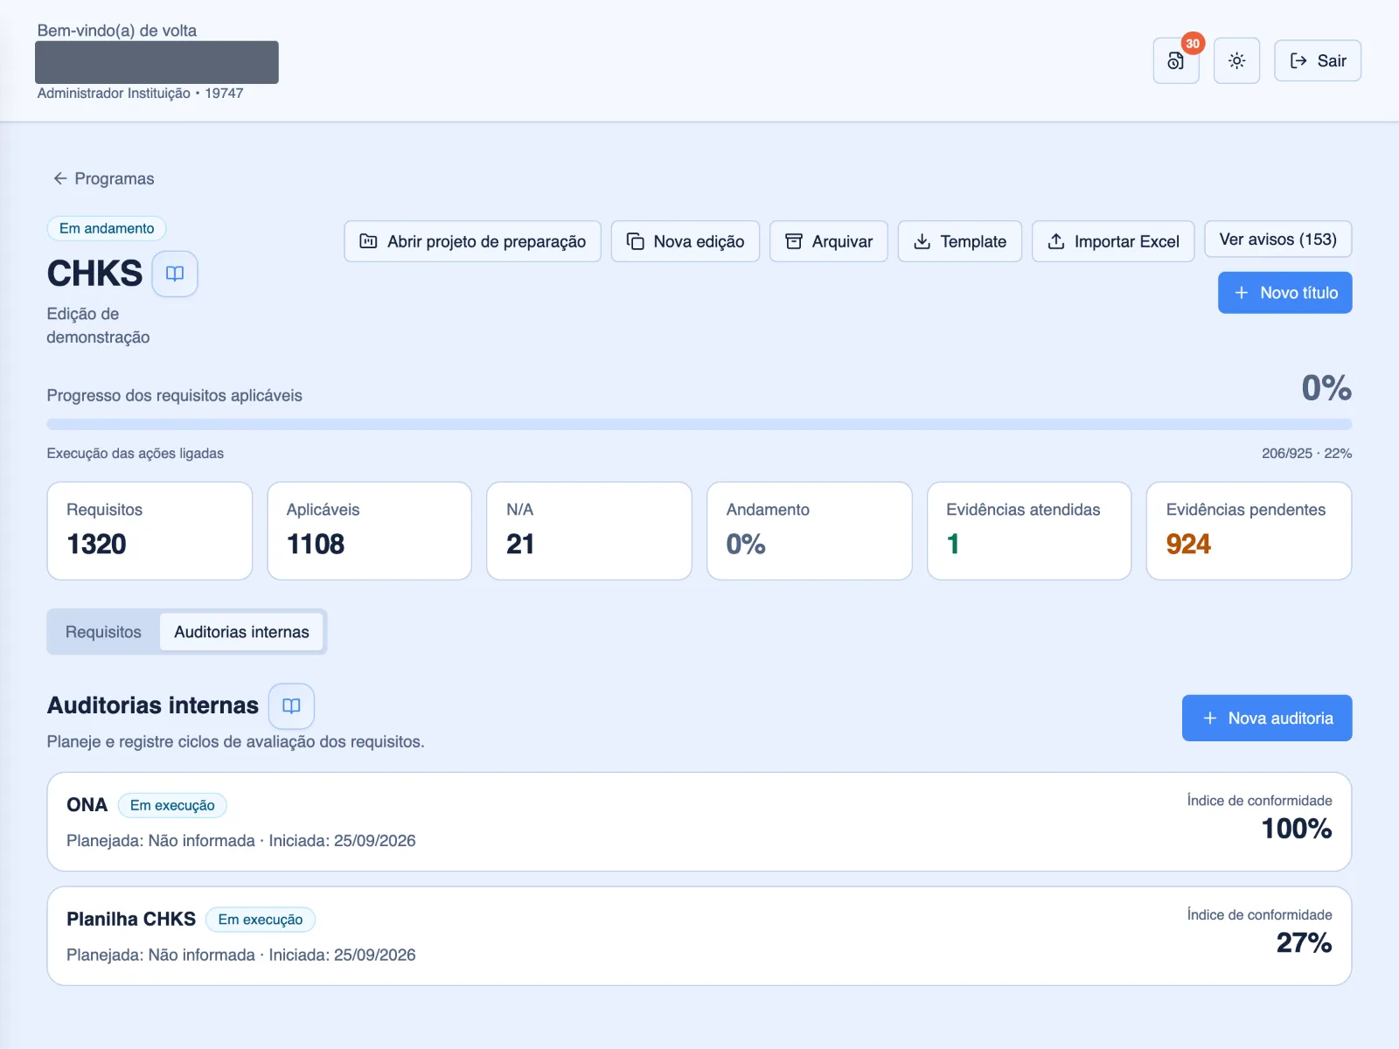Screen dimensions: 1399x1049
Task: Click the 206/925 · 22% text
Action: (1306, 454)
